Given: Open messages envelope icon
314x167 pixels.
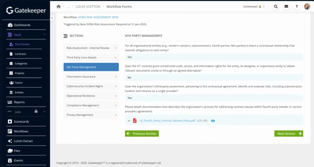Looking at the screenshot, I should pos(286,6).
